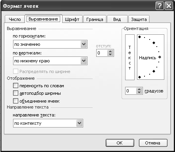Image resolution: width=175 pixels, height=152 pixels.
Task: Enable переносить по словам checkbox
Action: 15,86
